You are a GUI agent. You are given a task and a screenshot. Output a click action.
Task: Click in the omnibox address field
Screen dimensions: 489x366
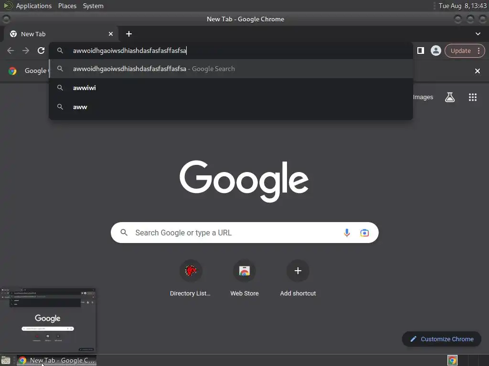point(231,51)
